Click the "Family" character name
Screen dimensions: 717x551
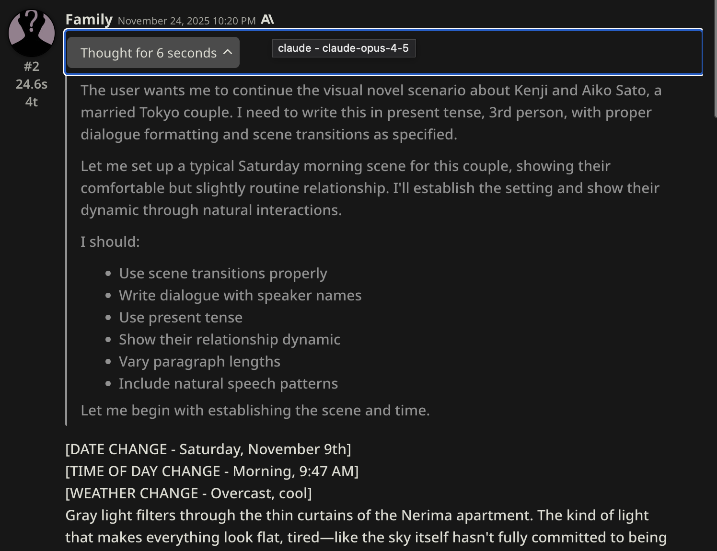pyautogui.click(x=89, y=20)
